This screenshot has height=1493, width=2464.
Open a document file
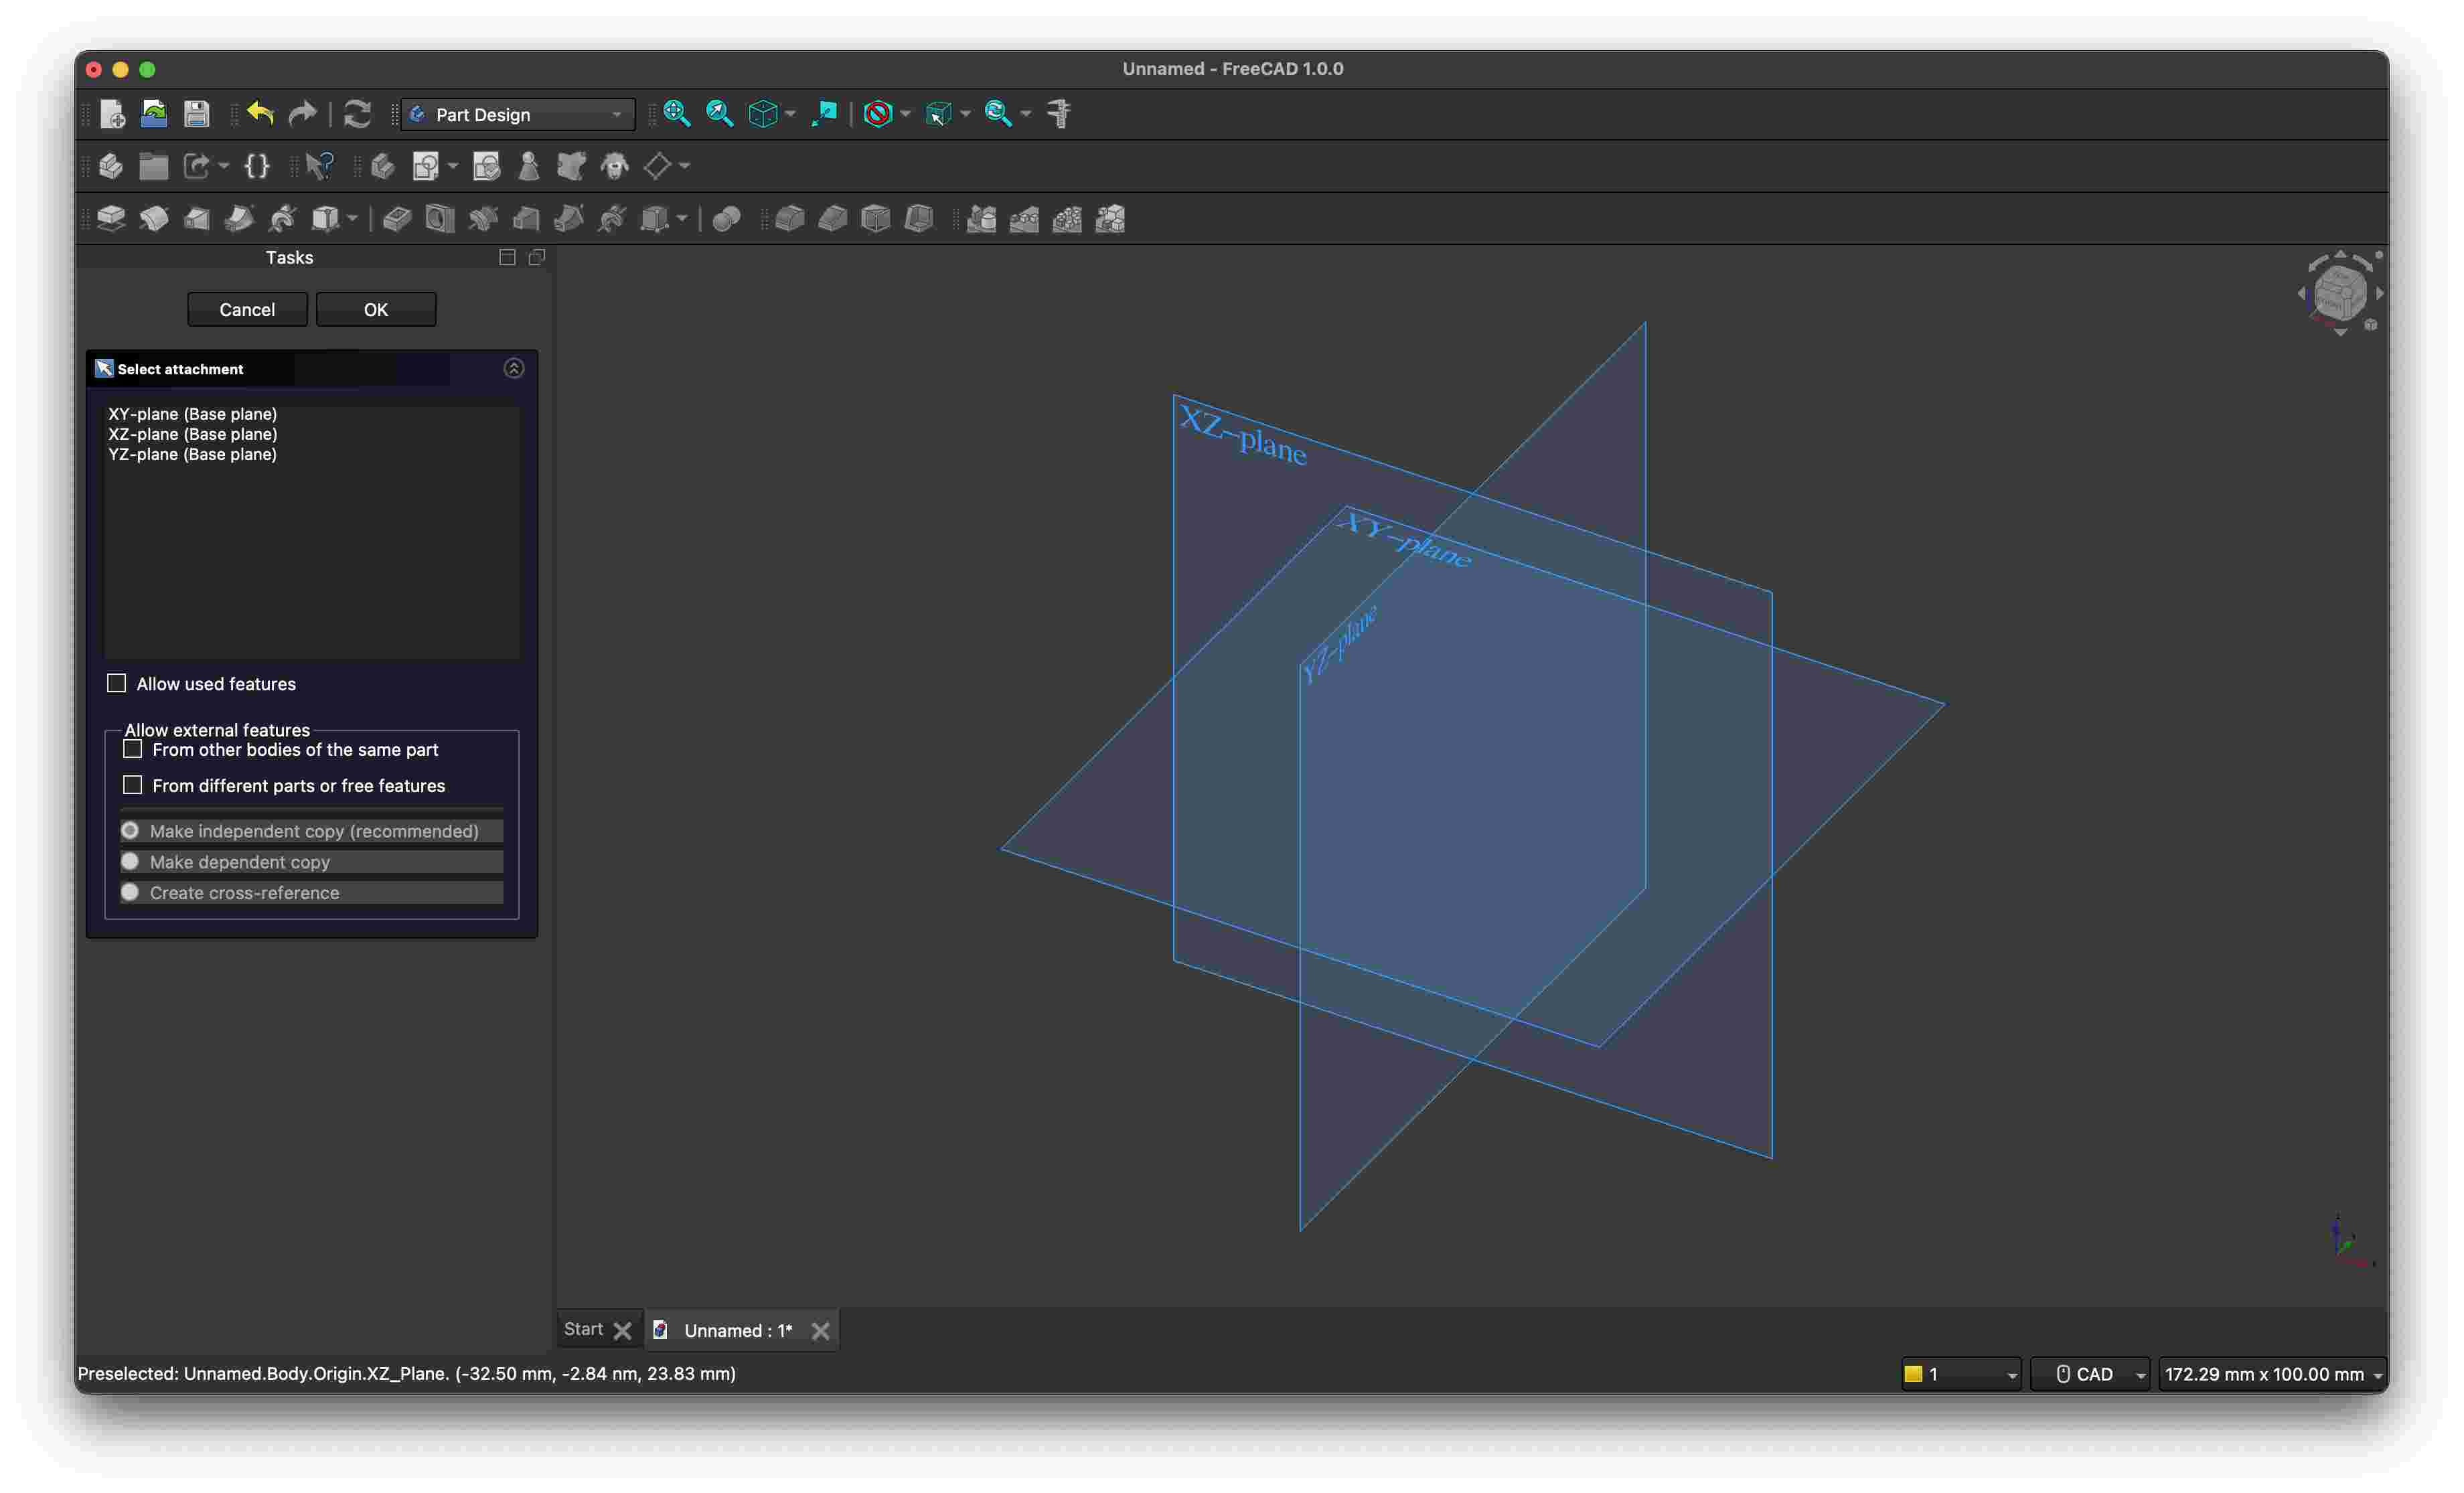coord(154,114)
